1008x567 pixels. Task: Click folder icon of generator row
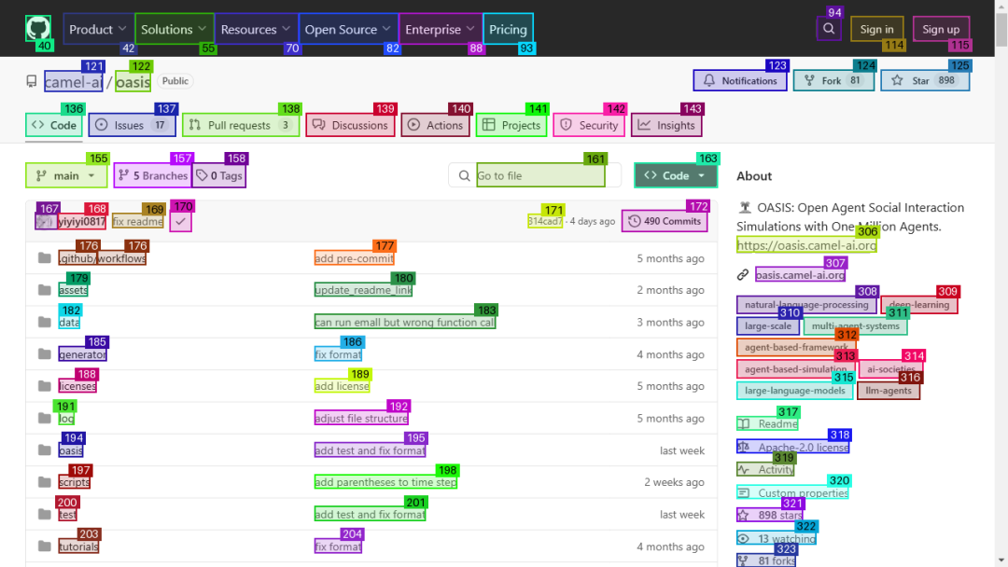45,354
